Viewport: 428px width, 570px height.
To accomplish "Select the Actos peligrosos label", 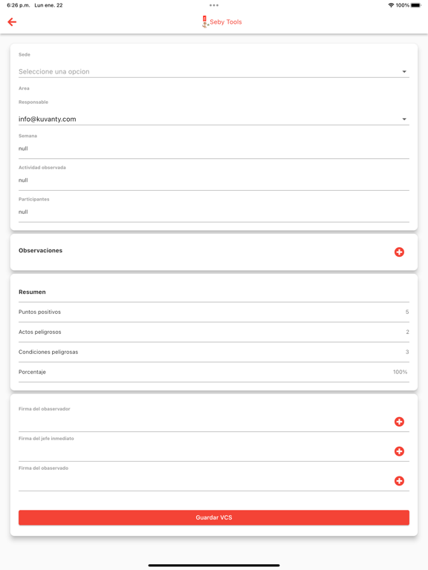I will (39, 332).
